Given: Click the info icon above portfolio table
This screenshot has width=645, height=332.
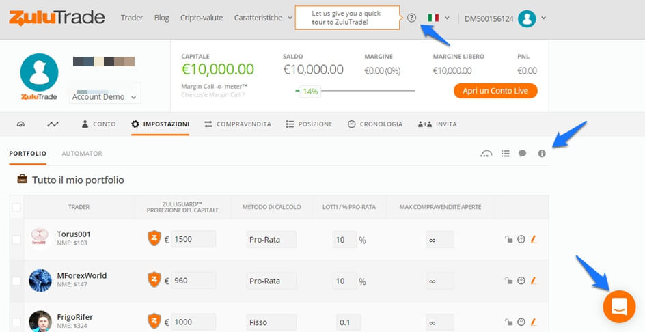Looking at the screenshot, I should (x=542, y=154).
